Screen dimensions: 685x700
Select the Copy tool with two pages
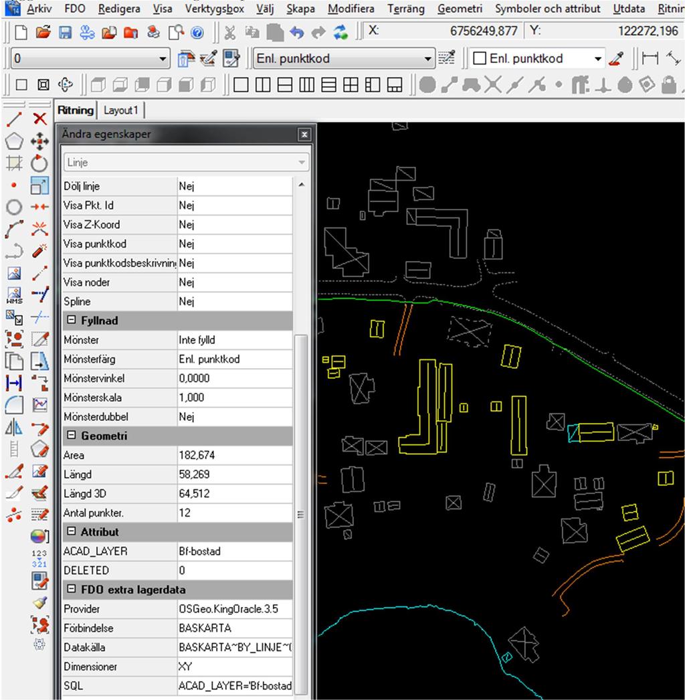tap(14, 361)
